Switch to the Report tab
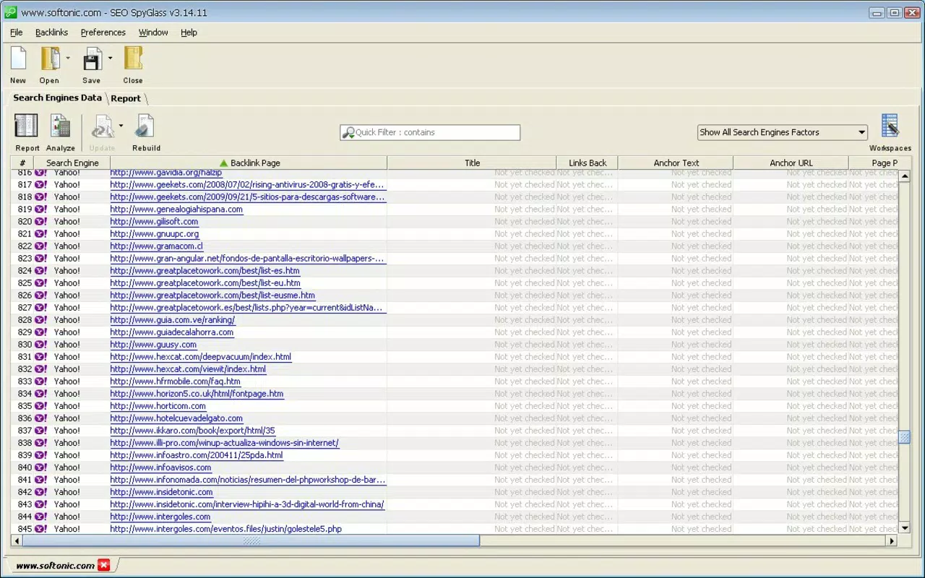 pyautogui.click(x=126, y=98)
